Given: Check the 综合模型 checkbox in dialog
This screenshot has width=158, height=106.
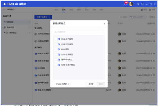Looking at the screenshot, I should [56, 49].
